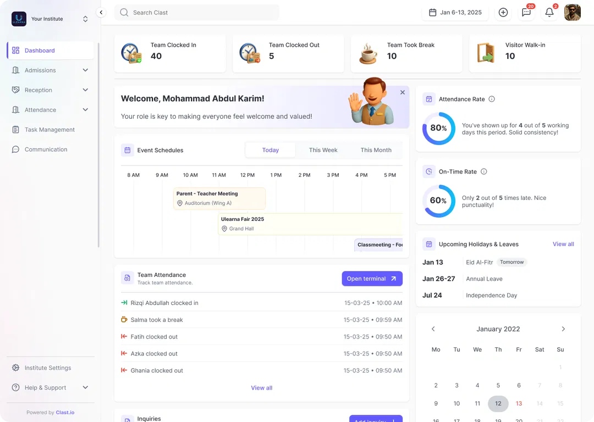Open the Clast.io link
This screenshot has width=594, height=422.
click(65, 413)
